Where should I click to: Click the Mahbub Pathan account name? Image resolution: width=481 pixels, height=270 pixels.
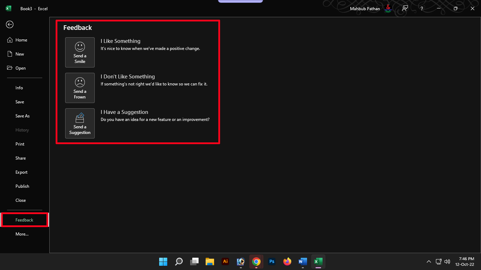[x=365, y=8]
